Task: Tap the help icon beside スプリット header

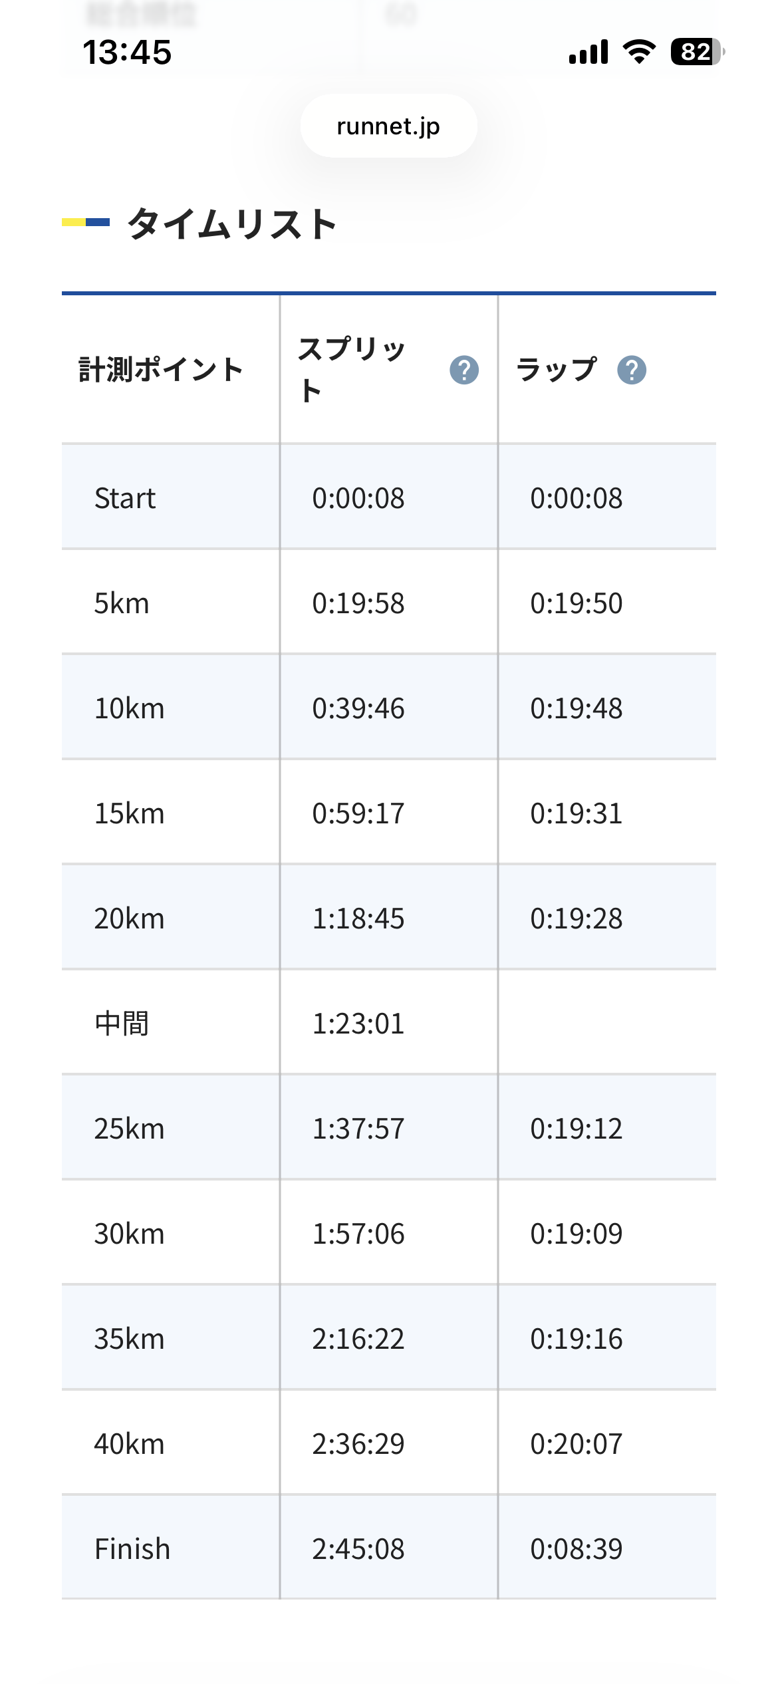Action: point(463,370)
